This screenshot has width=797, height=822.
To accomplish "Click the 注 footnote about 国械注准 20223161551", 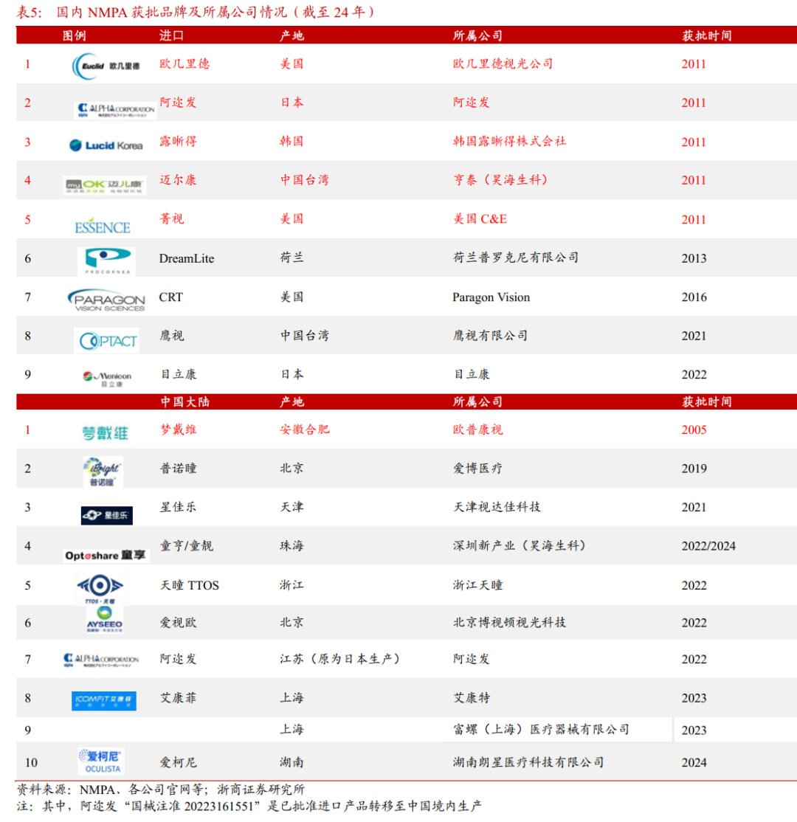I will tap(249, 806).
